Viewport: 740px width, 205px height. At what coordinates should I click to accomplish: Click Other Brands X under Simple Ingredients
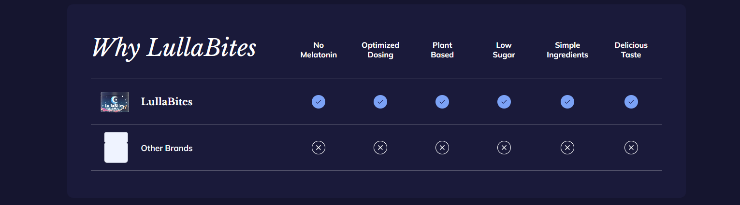point(567,148)
